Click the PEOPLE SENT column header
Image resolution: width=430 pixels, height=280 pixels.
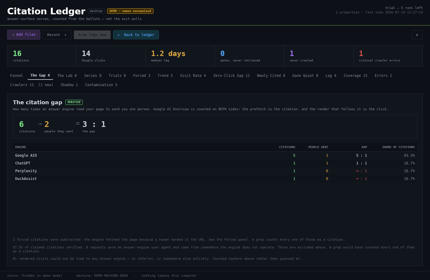tap(318, 147)
